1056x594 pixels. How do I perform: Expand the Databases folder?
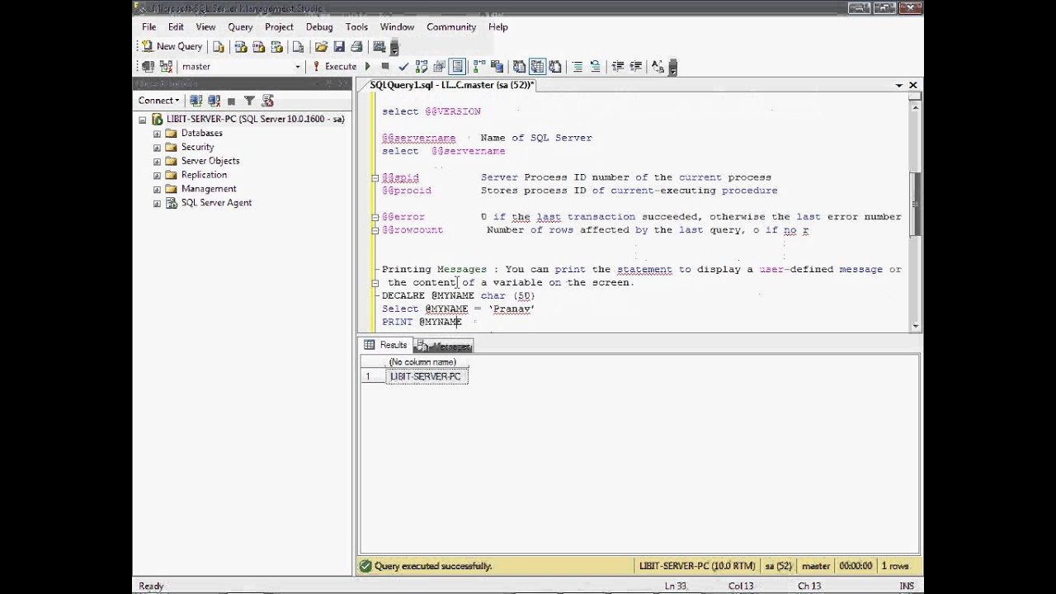157,134
